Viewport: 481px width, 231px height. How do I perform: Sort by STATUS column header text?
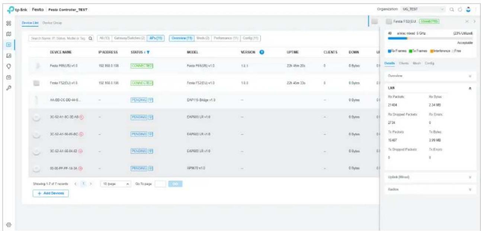pyautogui.click(x=136, y=53)
